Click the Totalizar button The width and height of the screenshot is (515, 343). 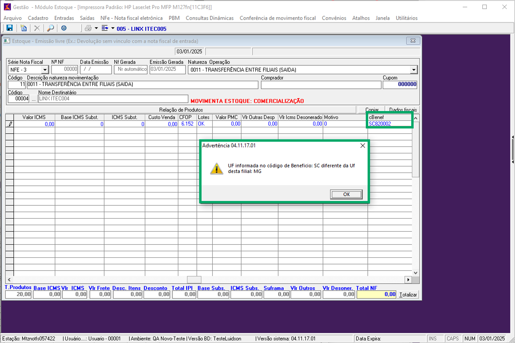tap(408, 295)
